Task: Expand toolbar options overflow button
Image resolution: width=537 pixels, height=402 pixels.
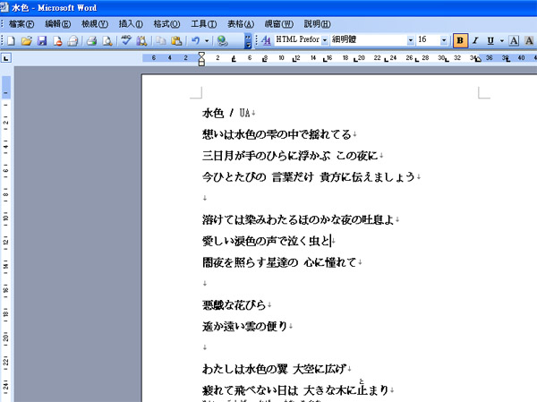Action: tap(248, 41)
